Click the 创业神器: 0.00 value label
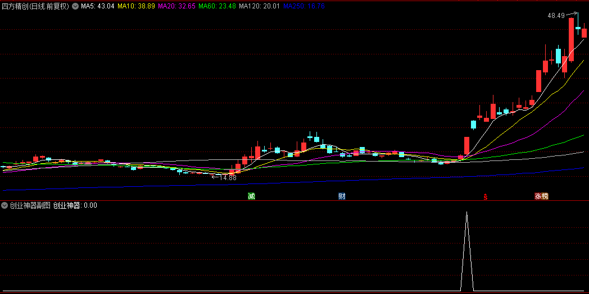The height and width of the screenshot is (294, 589). point(75,205)
